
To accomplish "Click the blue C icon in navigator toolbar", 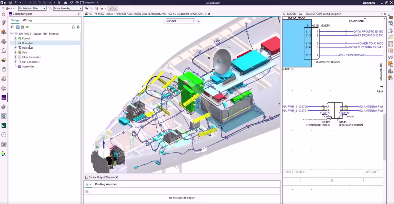I will pyautogui.click(x=18, y=27).
